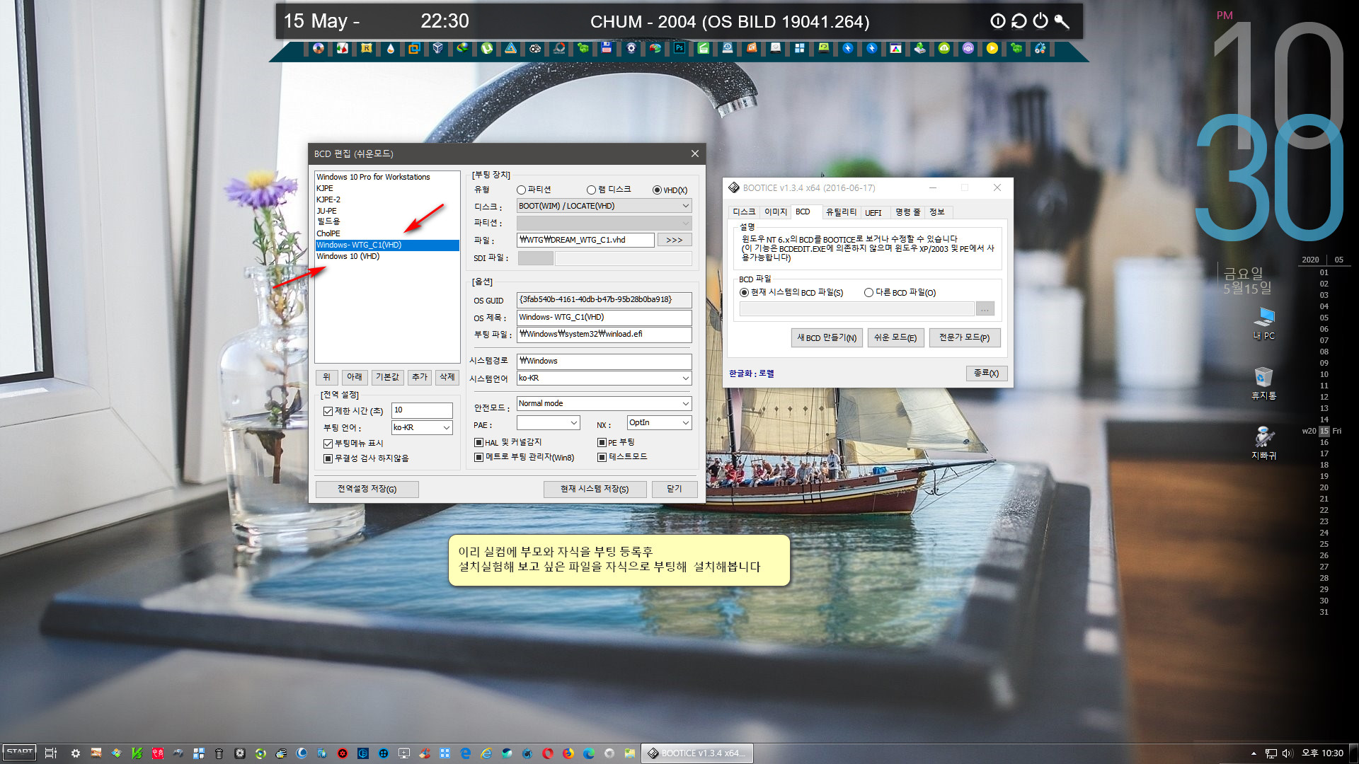Open the yellow play button dock icon
This screenshot has width=1359, height=764.
pyautogui.click(x=992, y=48)
